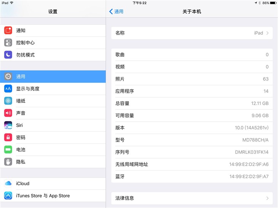
Task: Open iCloud settings label
Action: 23,183
